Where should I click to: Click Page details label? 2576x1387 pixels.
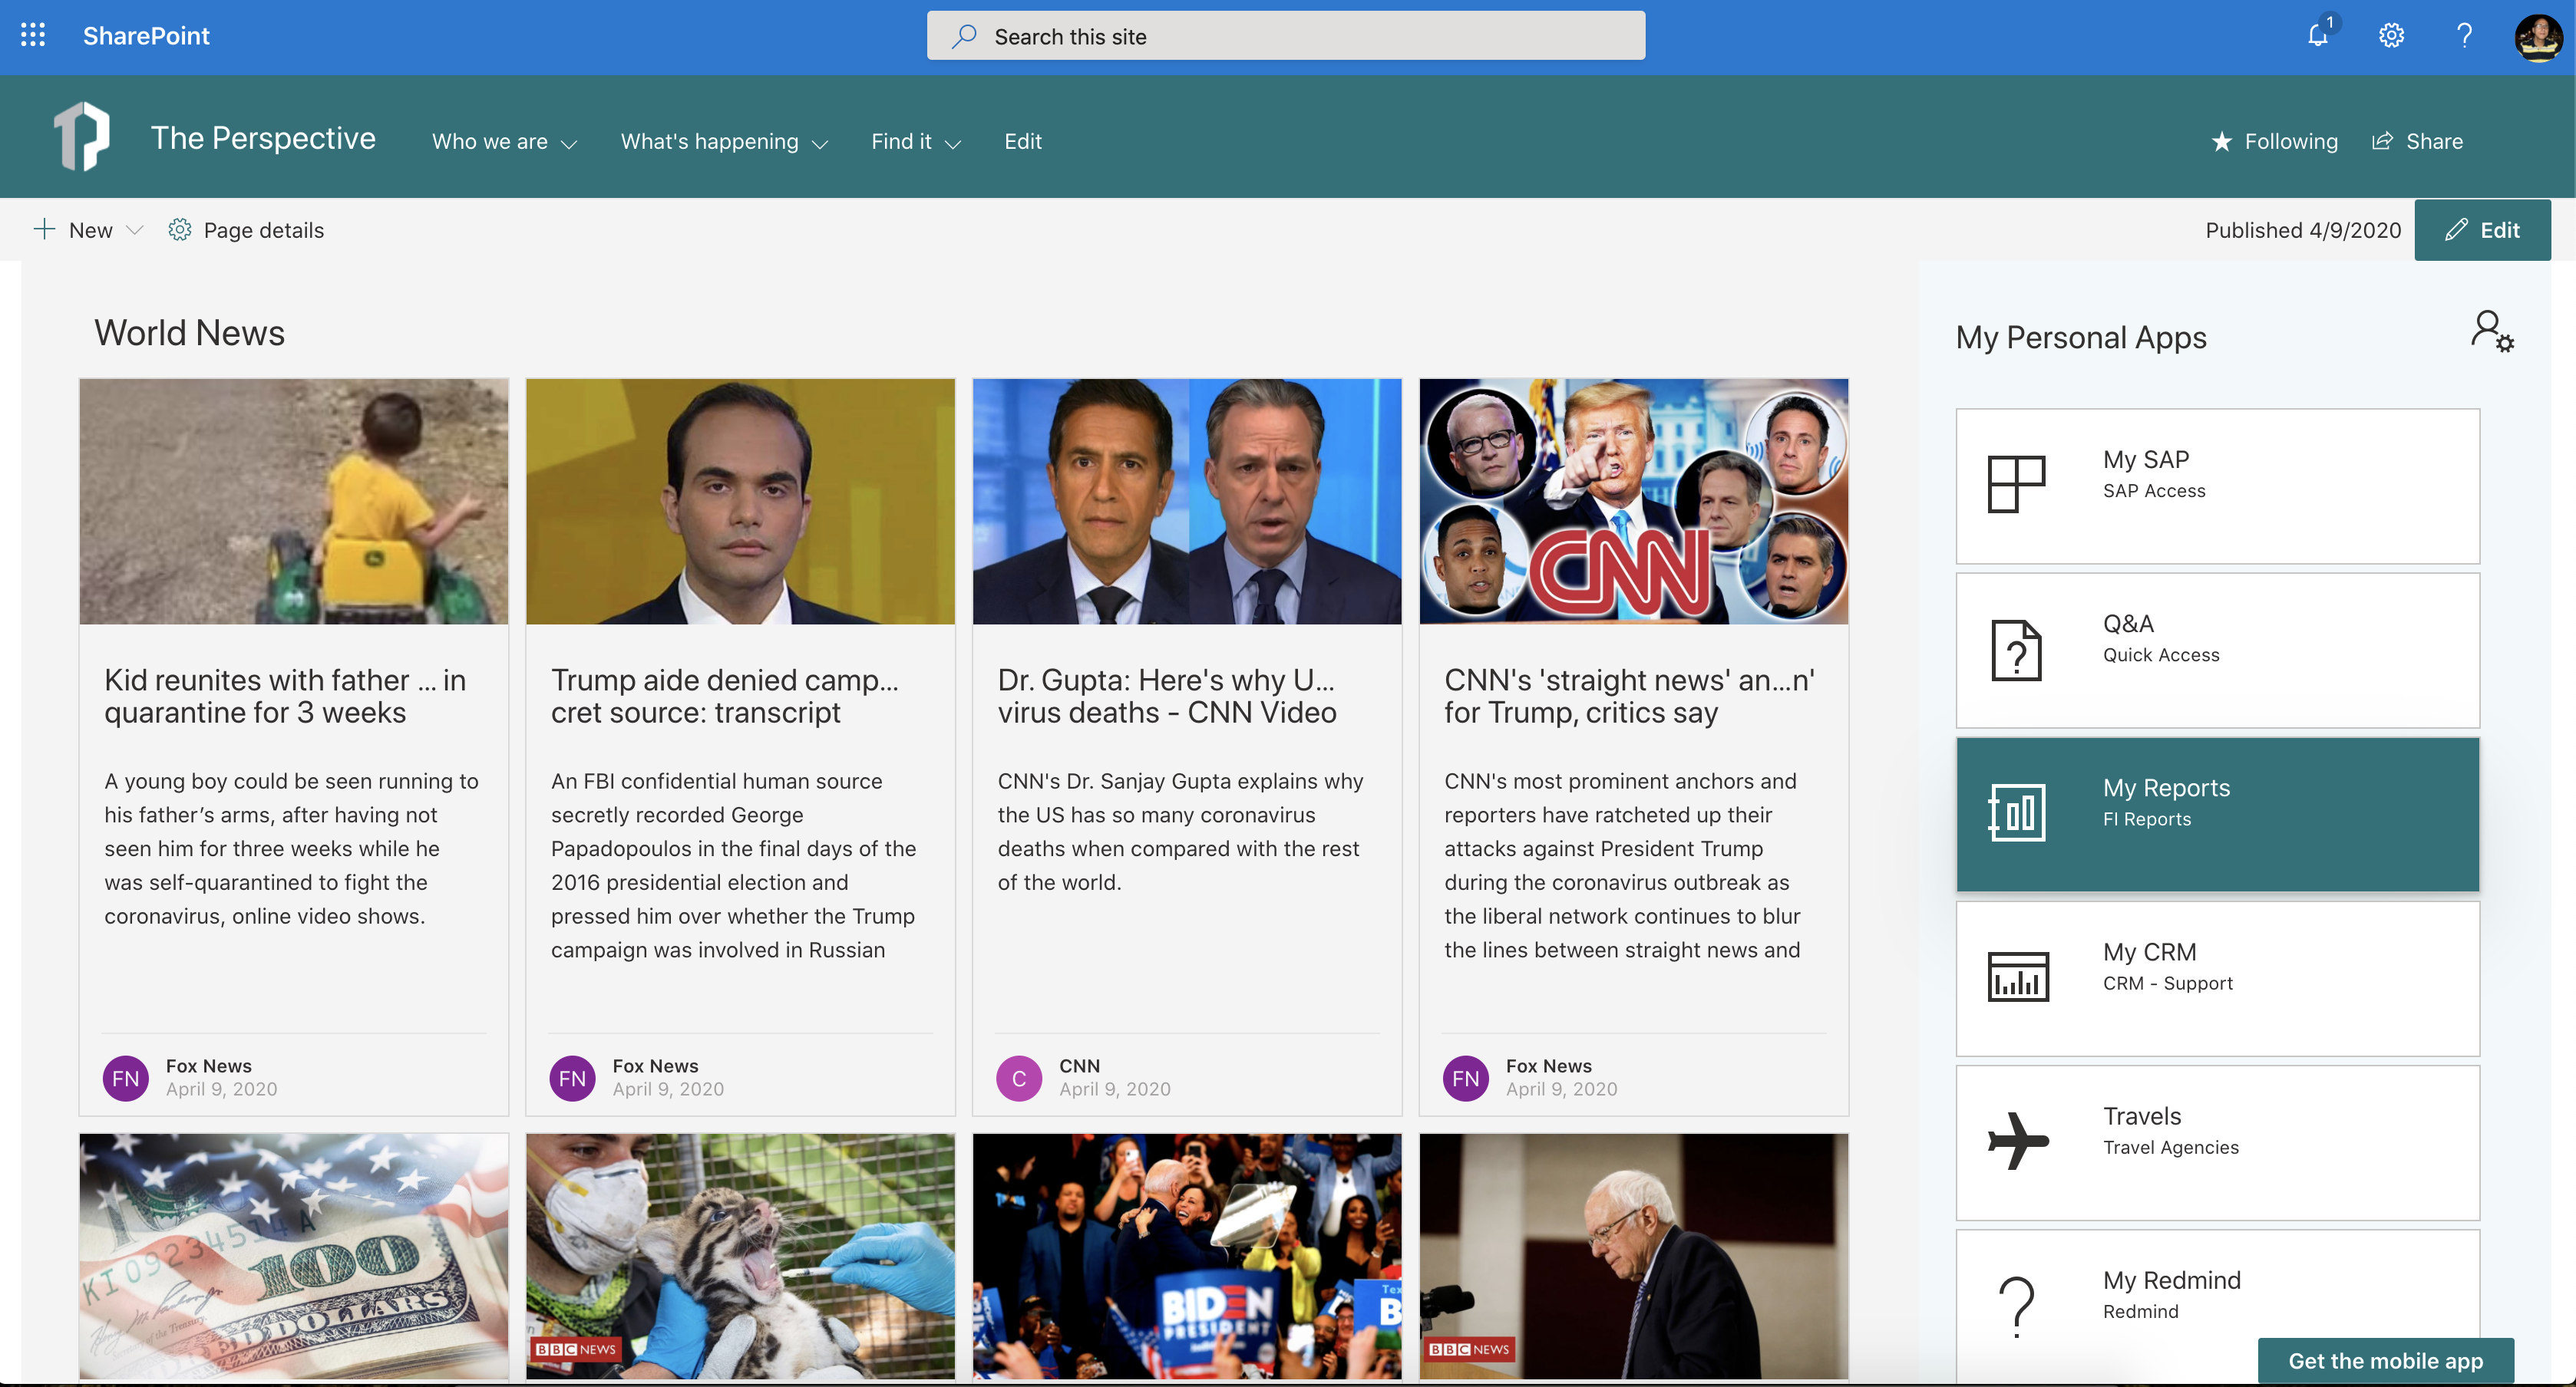pos(264,231)
